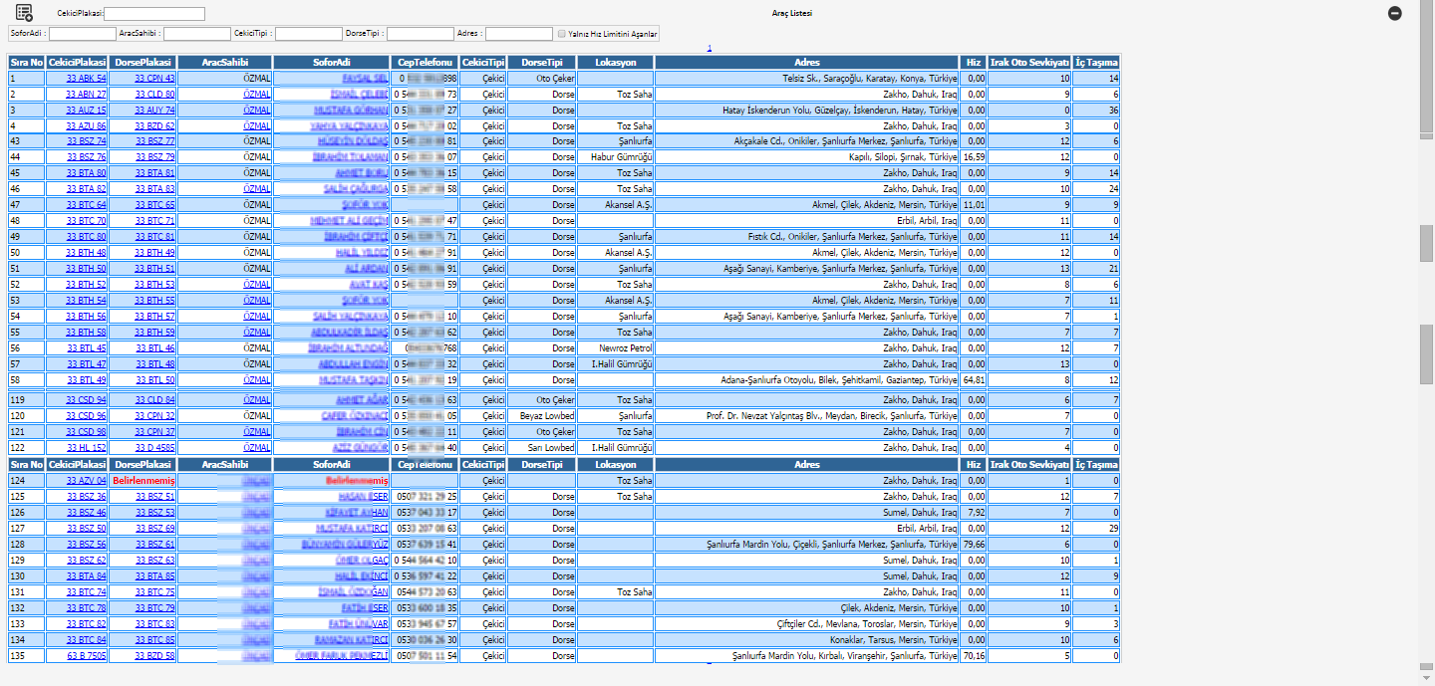
Task: Open trailer plate 33 AUY 74
Action: [154, 110]
